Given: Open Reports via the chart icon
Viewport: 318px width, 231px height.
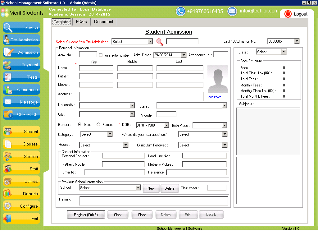Looking at the screenshot, I should [x=7, y=194].
